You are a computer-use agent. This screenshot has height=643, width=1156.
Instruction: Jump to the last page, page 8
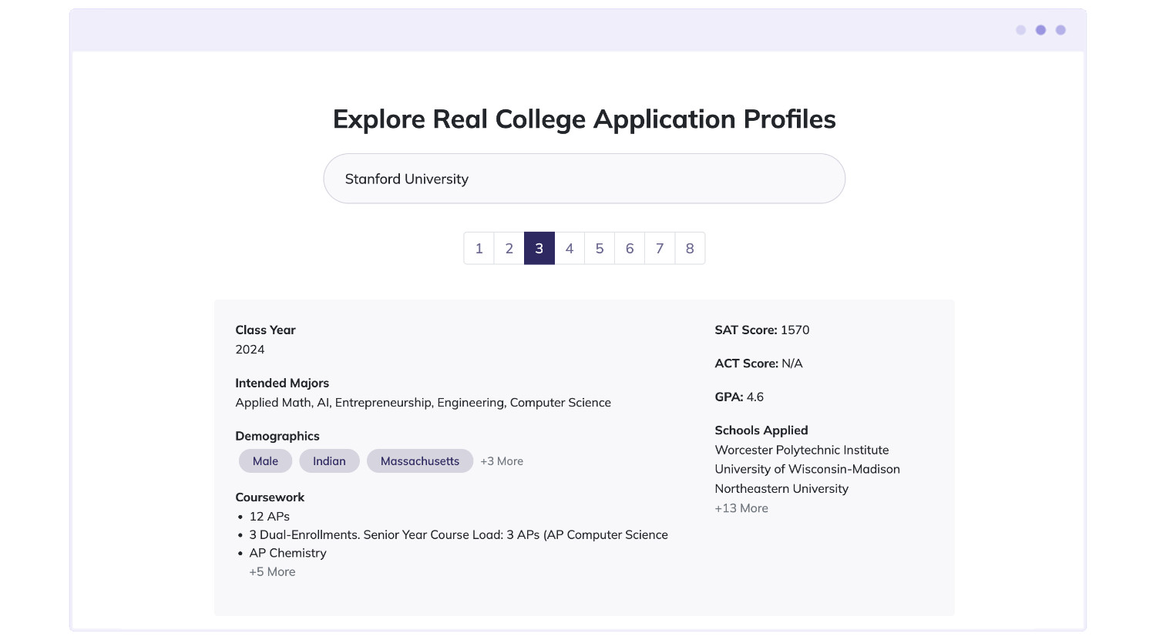[690, 248]
